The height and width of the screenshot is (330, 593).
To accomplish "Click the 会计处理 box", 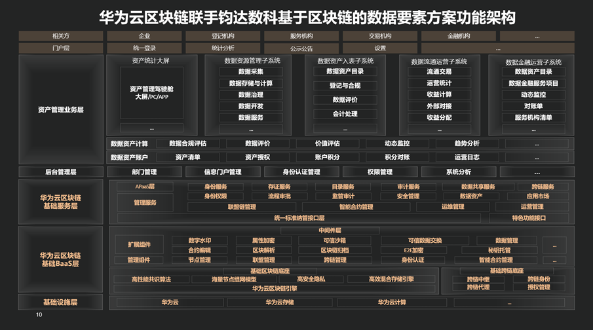I will point(345,114).
